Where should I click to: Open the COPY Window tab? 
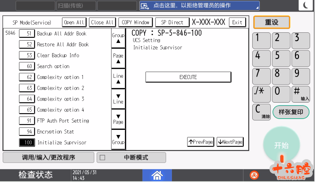point(135,22)
